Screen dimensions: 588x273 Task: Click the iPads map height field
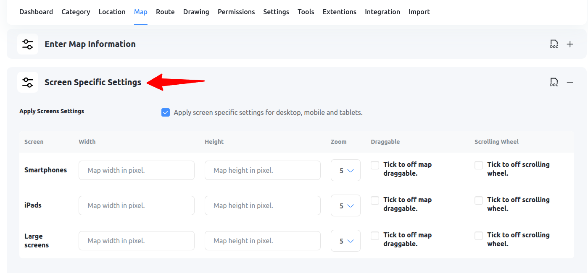pos(262,205)
